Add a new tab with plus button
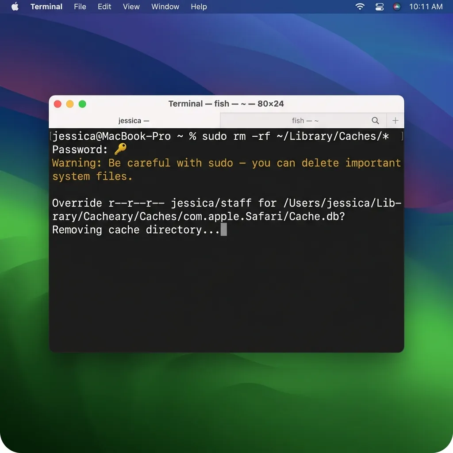This screenshot has width=453, height=453. tap(395, 120)
